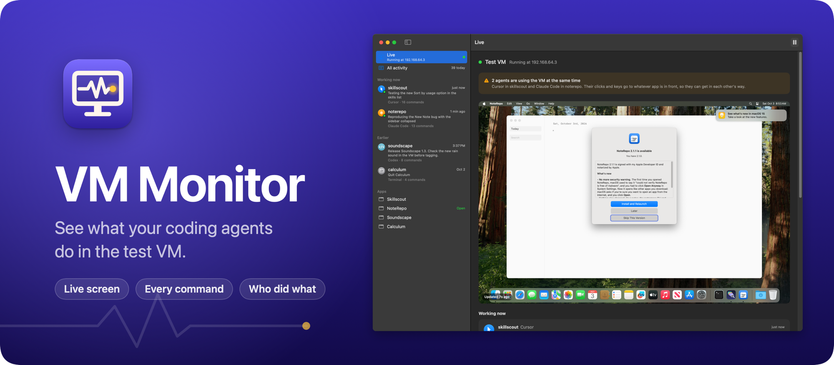Click Skip This Version in the update dialog
This screenshot has width=834, height=365.
tap(634, 218)
